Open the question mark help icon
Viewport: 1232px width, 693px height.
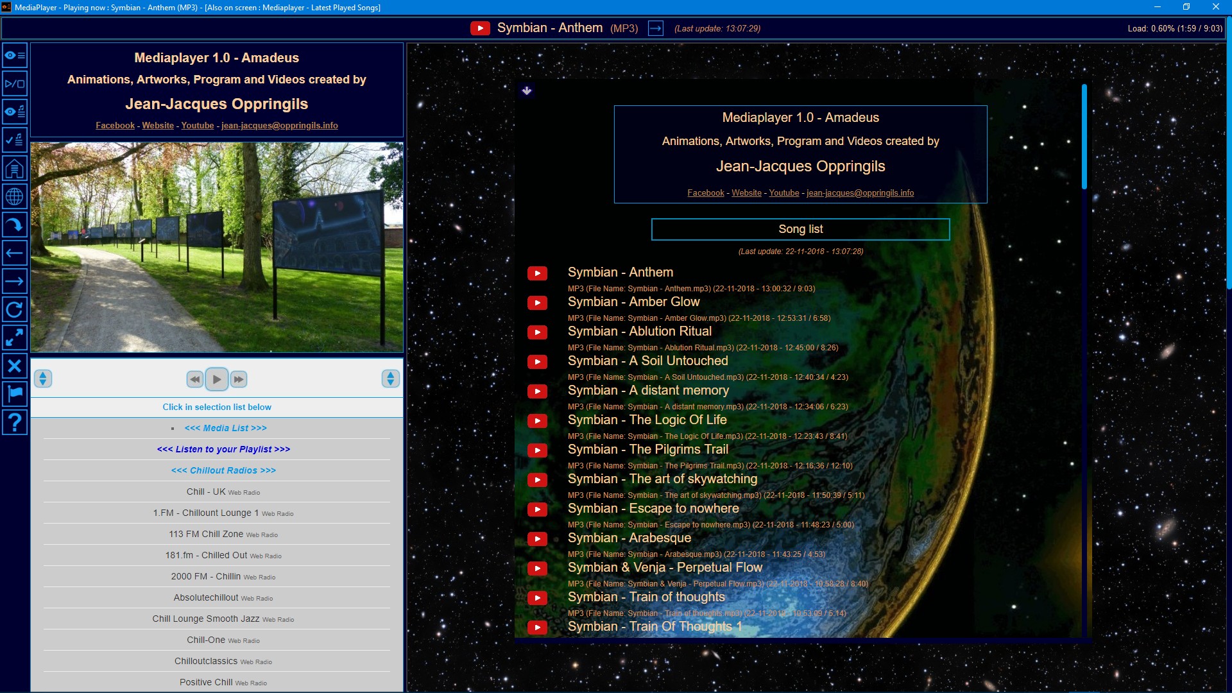click(15, 422)
